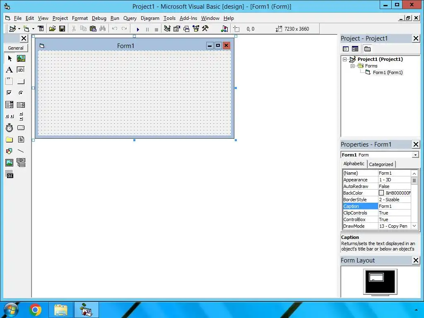This screenshot has width=424, height=318.
Task: Open Object Browser from toolbar
Action: click(196, 29)
